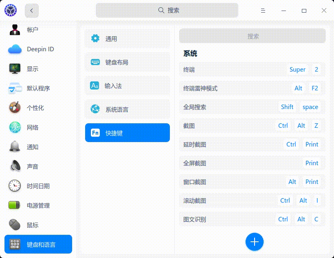Open the Input Method section
This screenshot has width=334, height=258.
coord(127,86)
